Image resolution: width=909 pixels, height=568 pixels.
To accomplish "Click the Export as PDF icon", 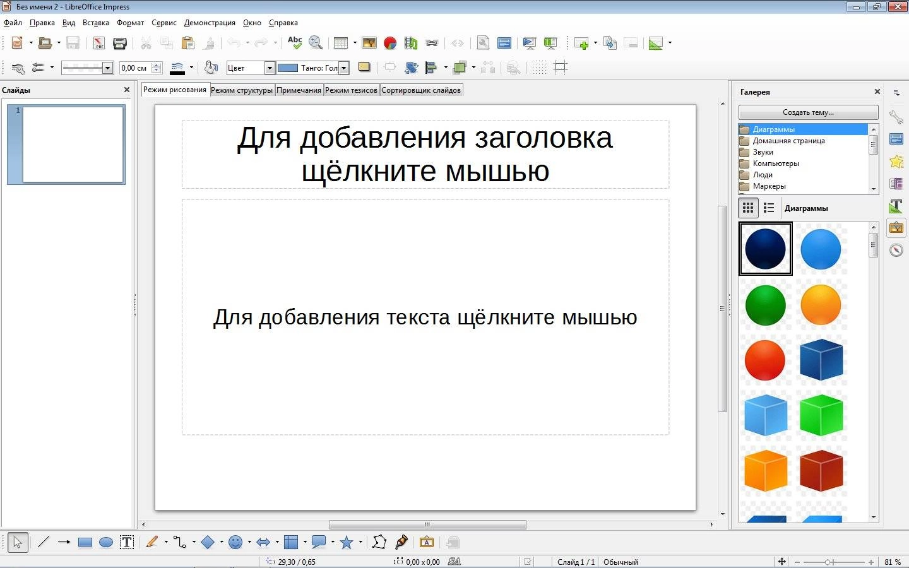I will click(x=99, y=43).
